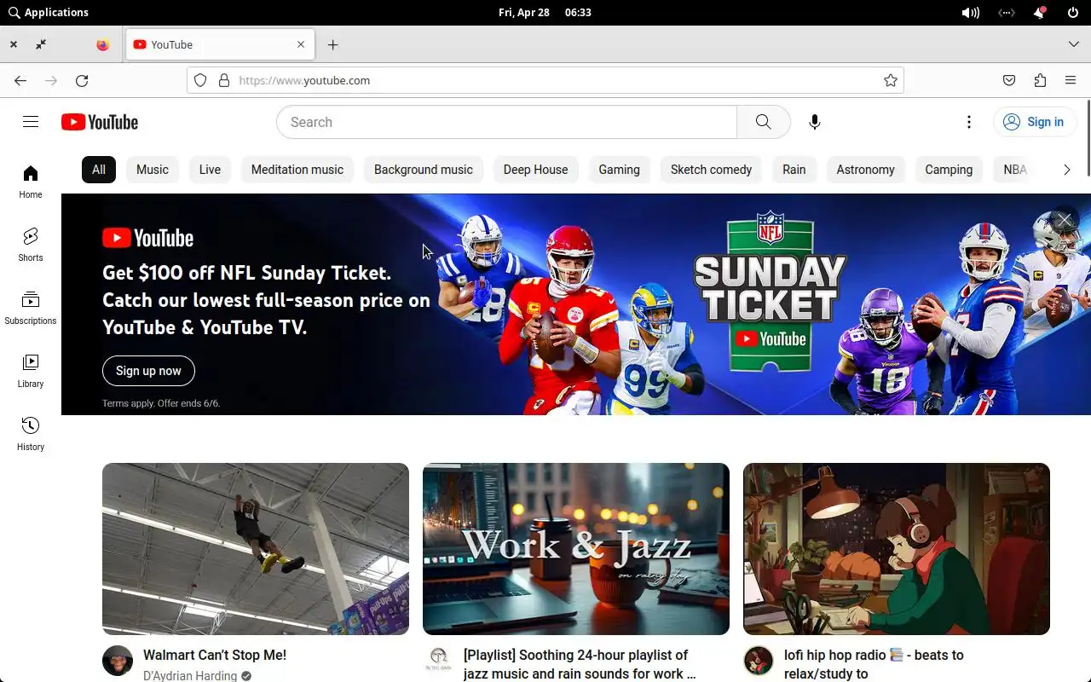Open Work & Jazz playlist thumbnail
1091x682 pixels.
[576, 549]
